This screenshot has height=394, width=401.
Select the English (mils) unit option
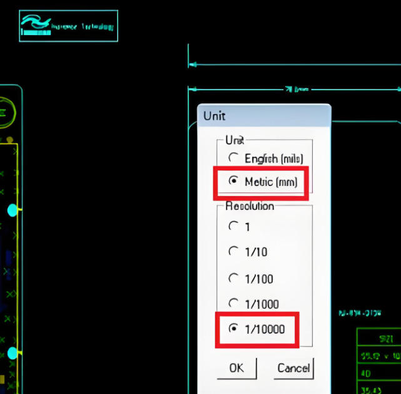pos(265,158)
